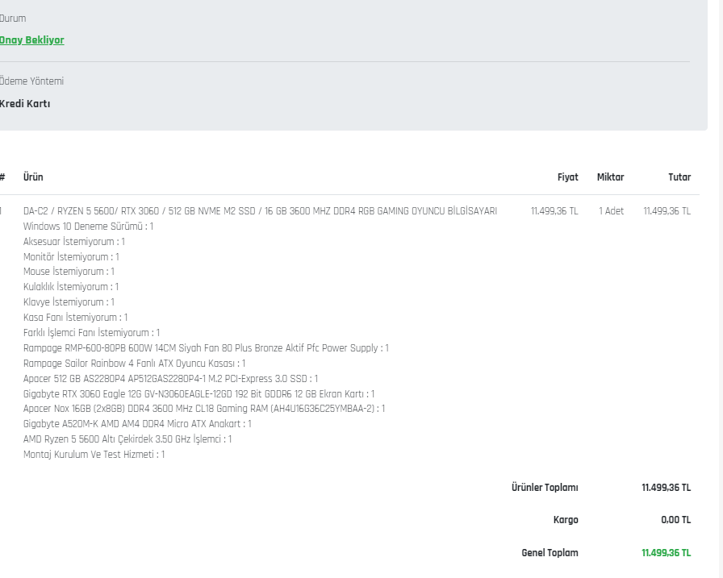Click the 'Kredi Kartı' payment method text
The image size is (723, 578).
point(25,104)
